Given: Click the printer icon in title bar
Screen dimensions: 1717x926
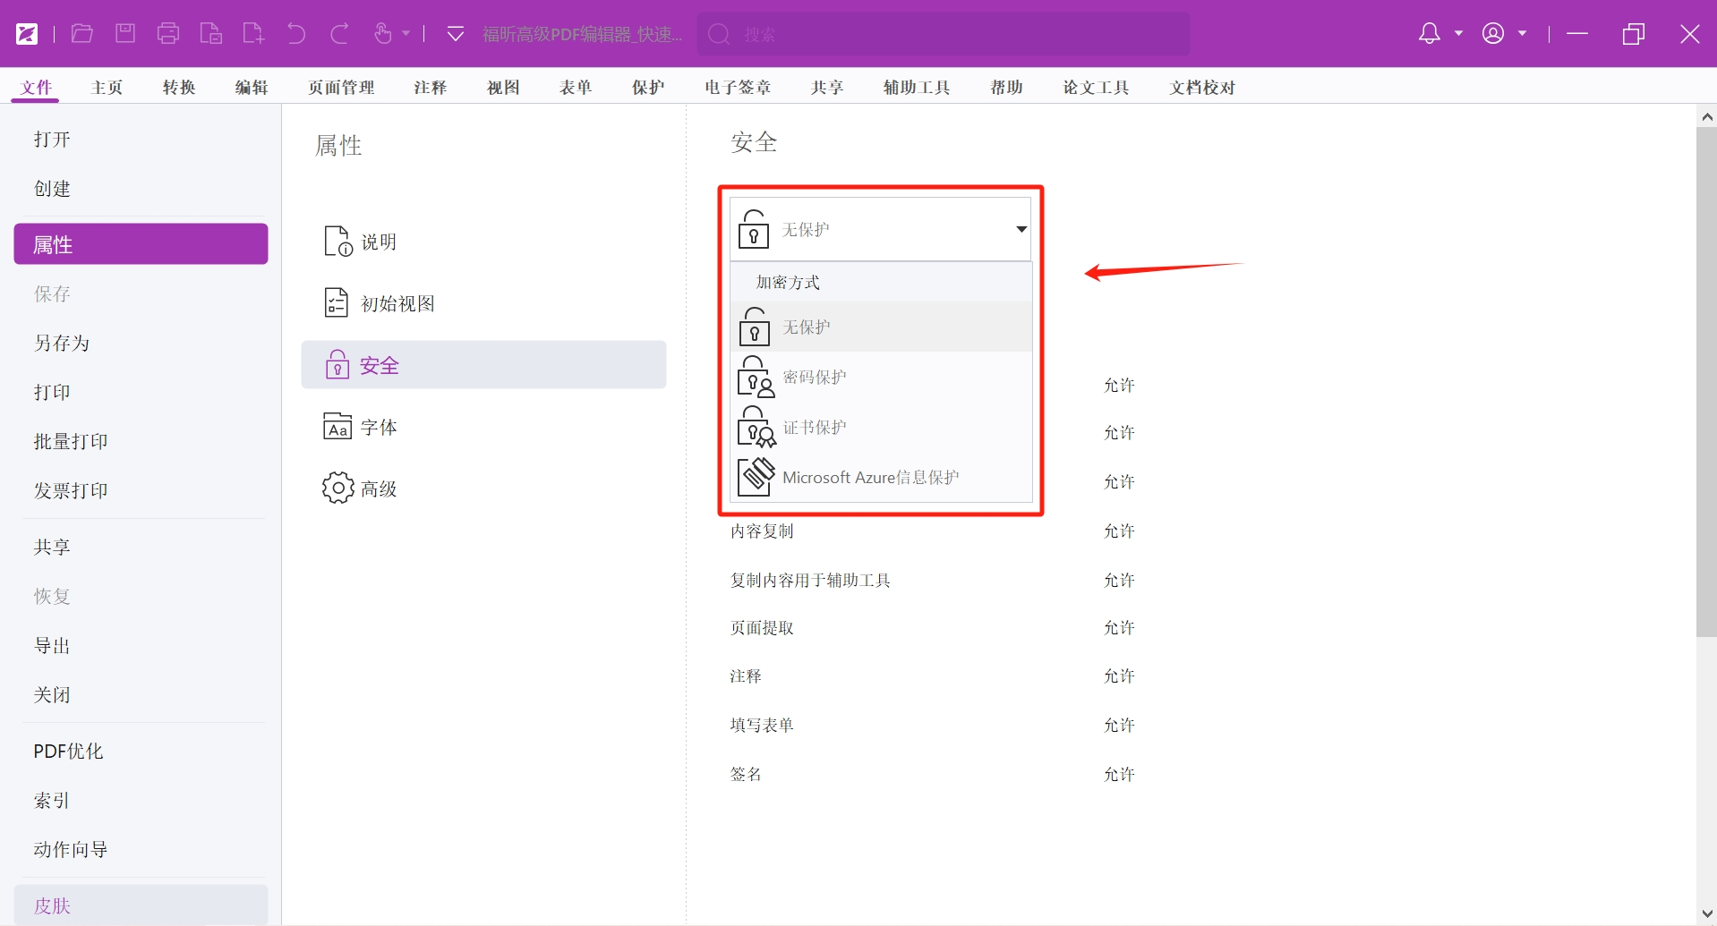Looking at the screenshot, I should click(168, 34).
